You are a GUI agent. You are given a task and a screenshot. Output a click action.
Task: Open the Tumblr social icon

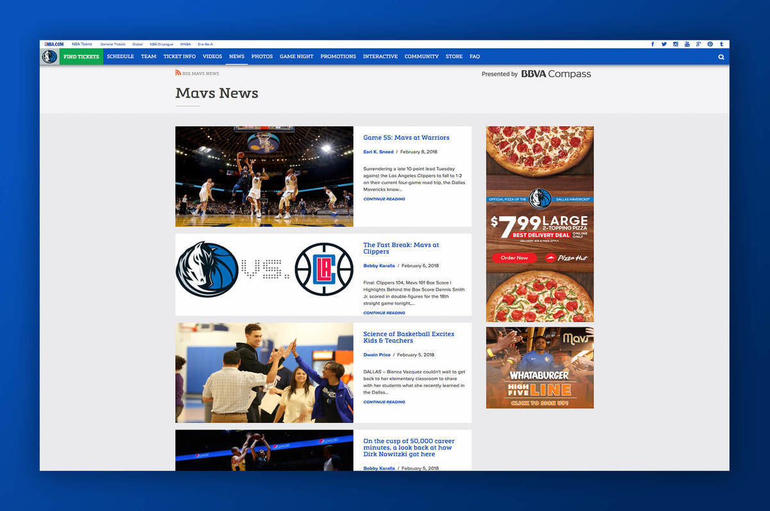click(721, 44)
